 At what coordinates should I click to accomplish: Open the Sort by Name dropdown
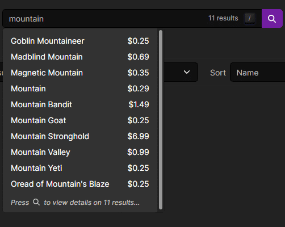click(257, 73)
